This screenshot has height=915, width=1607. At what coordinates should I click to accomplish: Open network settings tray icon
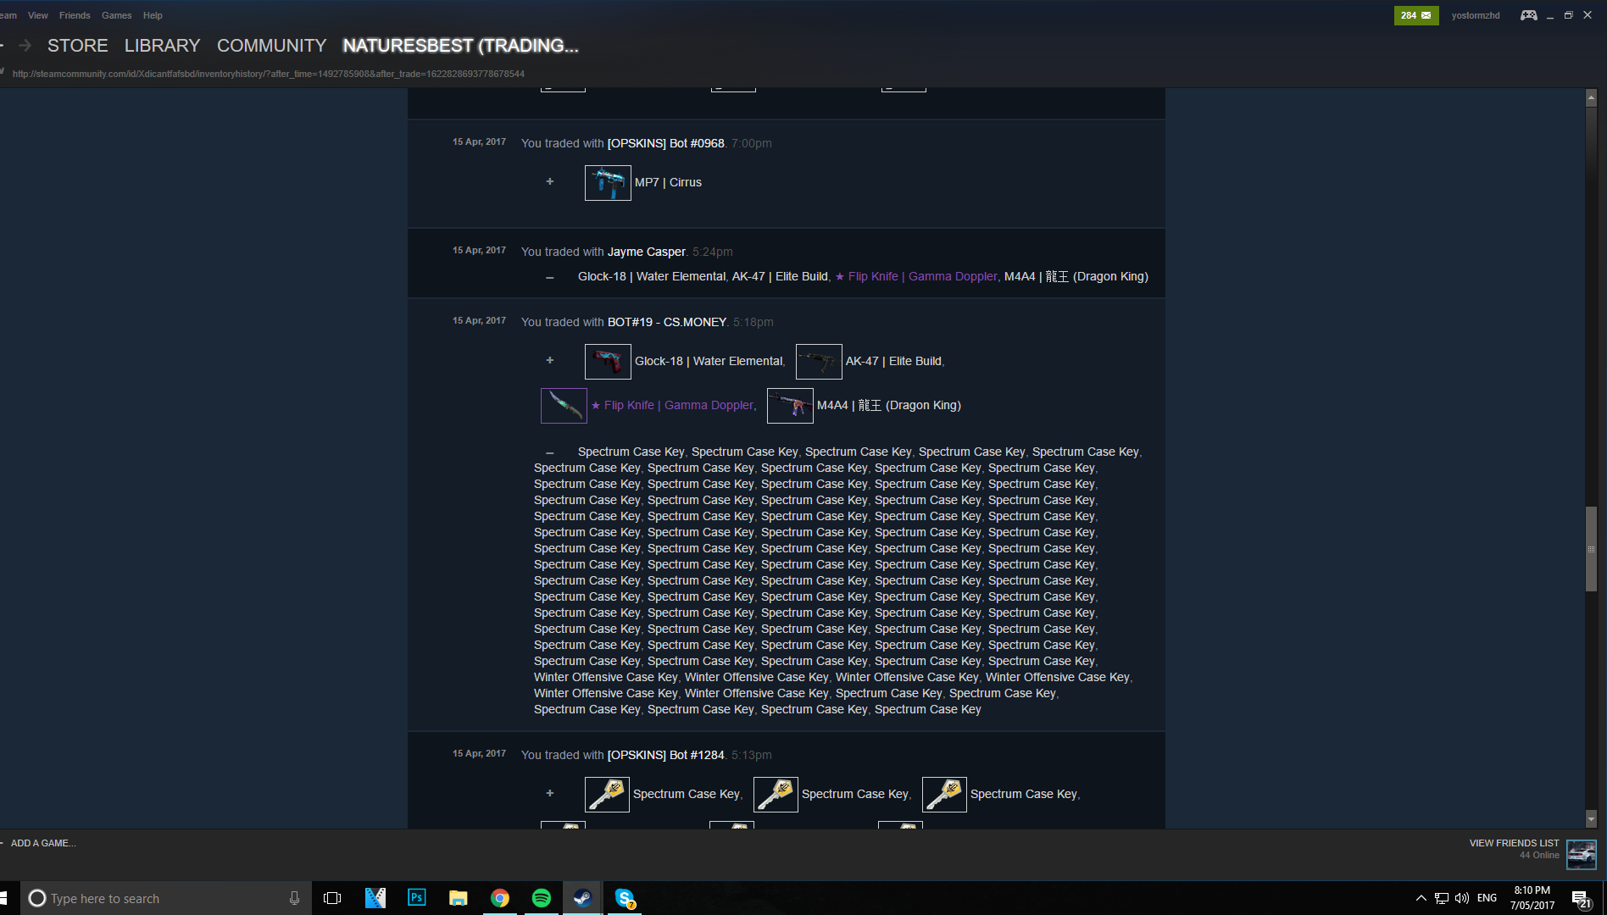1442,898
